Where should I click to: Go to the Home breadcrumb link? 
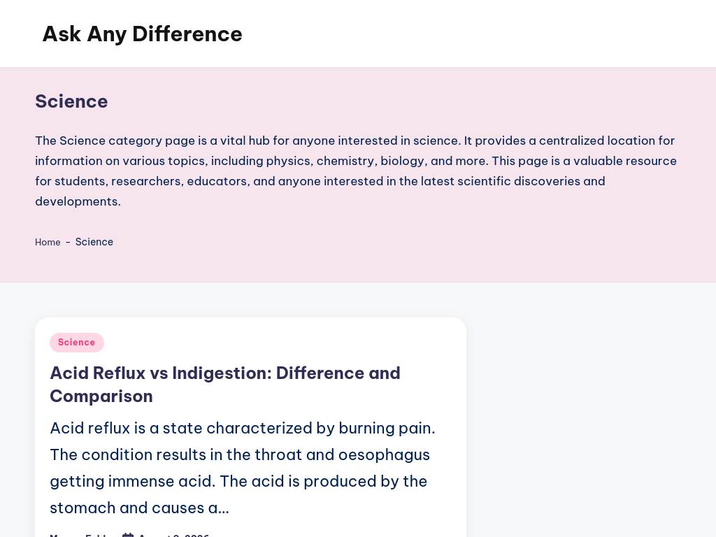[x=48, y=242]
